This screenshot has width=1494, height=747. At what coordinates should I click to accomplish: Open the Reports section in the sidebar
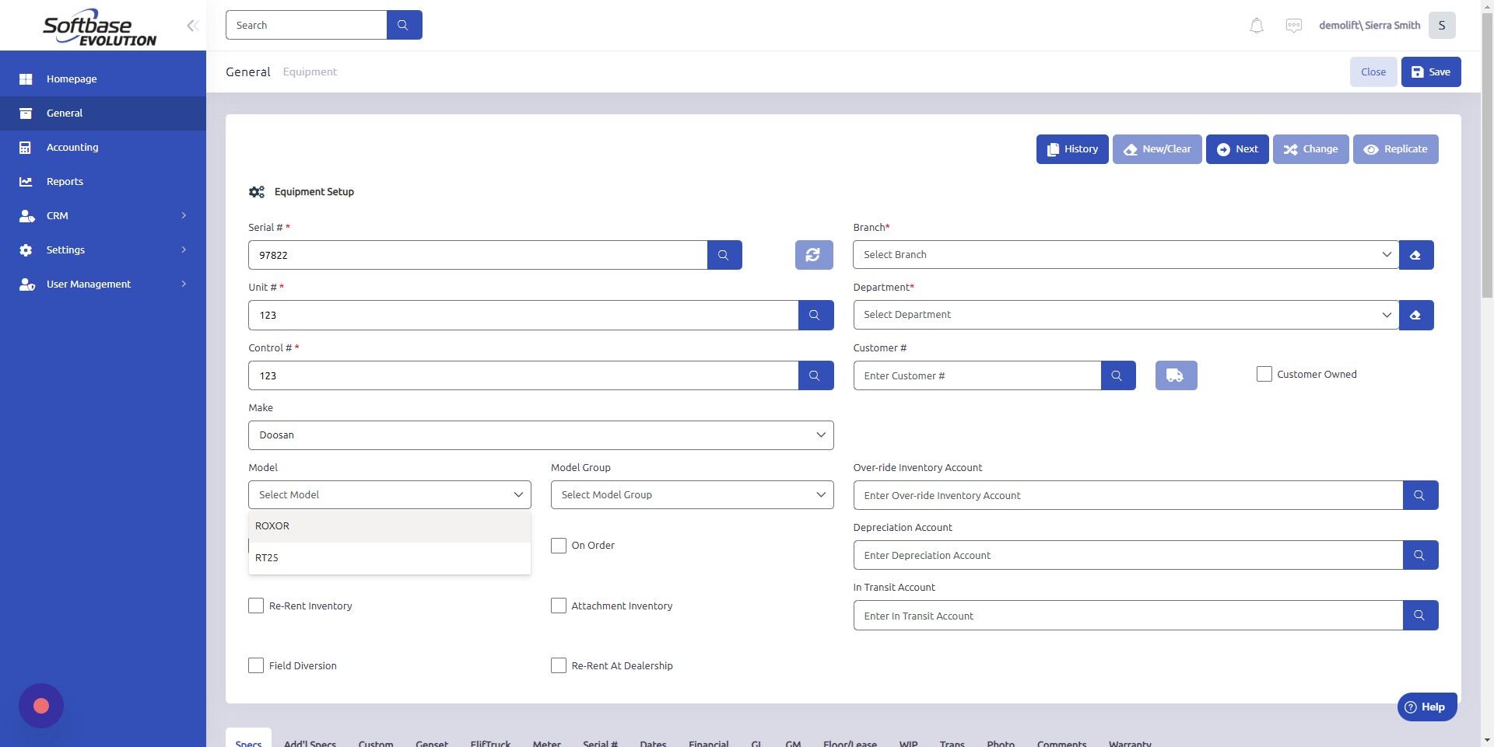(64, 181)
